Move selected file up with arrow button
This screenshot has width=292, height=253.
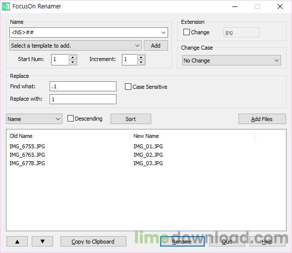click(17, 242)
